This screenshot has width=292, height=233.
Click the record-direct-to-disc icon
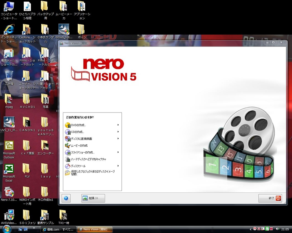[x=68, y=139]
